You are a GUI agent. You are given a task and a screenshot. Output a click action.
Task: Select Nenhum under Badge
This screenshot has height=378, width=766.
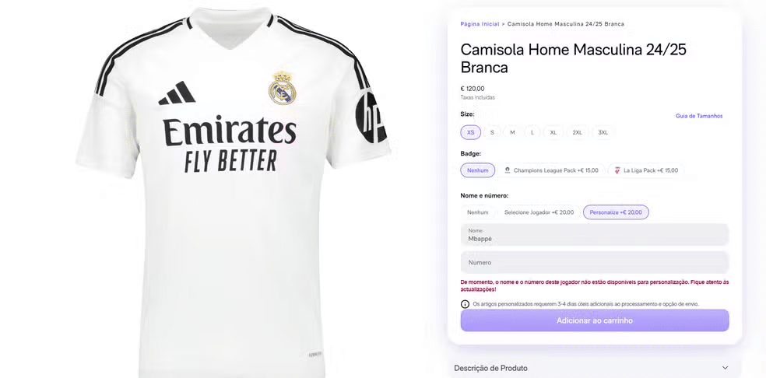click(x=478, y=170)
